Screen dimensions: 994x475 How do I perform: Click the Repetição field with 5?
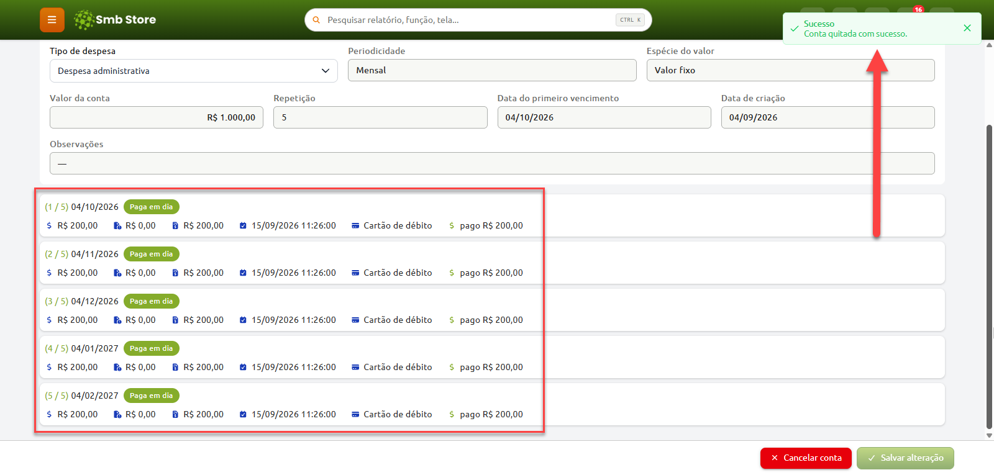380,117
